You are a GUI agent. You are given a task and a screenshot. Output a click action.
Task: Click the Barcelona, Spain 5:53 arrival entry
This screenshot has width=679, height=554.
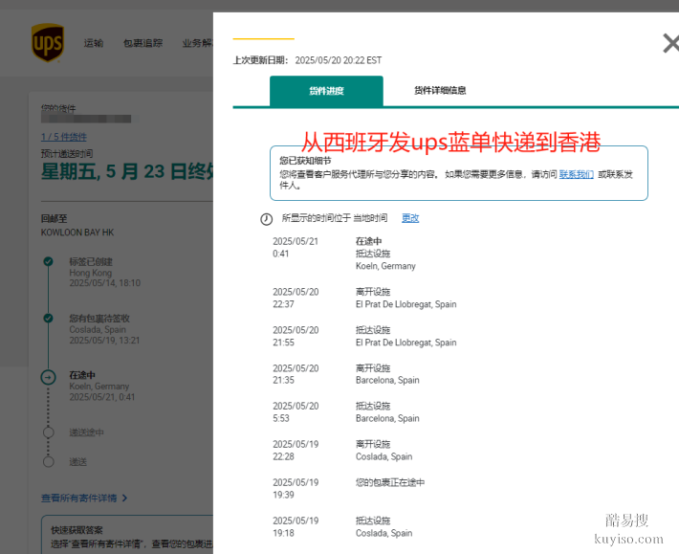pyautogui.click(x=387, y=412)
